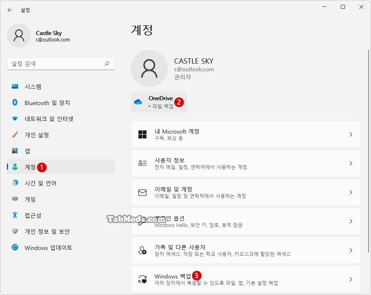This screenshot has width=371, height=295.
Task: Select 시간 및 언어 in the sidebar
Action: pos(61,183)
